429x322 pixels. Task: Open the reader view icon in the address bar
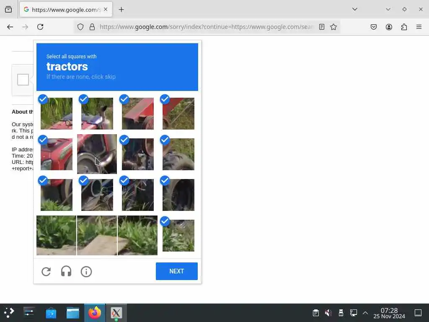pos(322,27)
